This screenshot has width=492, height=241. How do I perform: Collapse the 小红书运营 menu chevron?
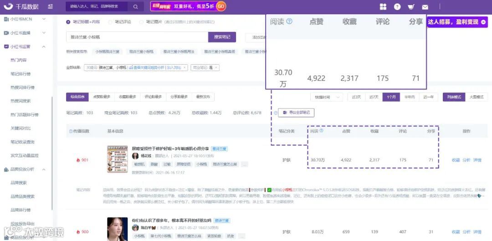click(x=44, y=46)
